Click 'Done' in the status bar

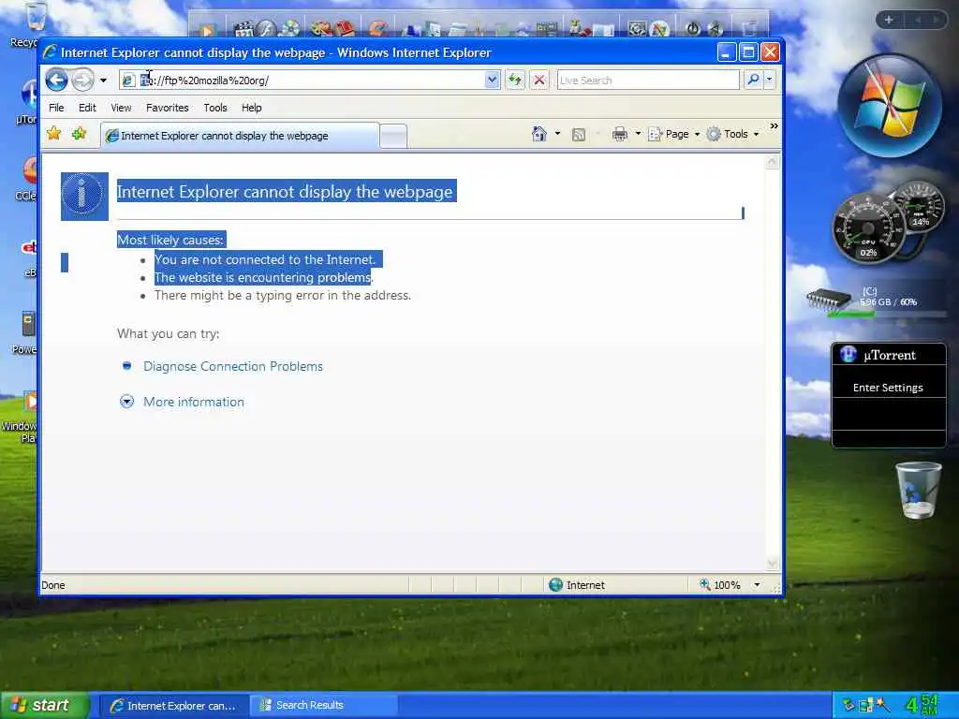click(53, 585)
